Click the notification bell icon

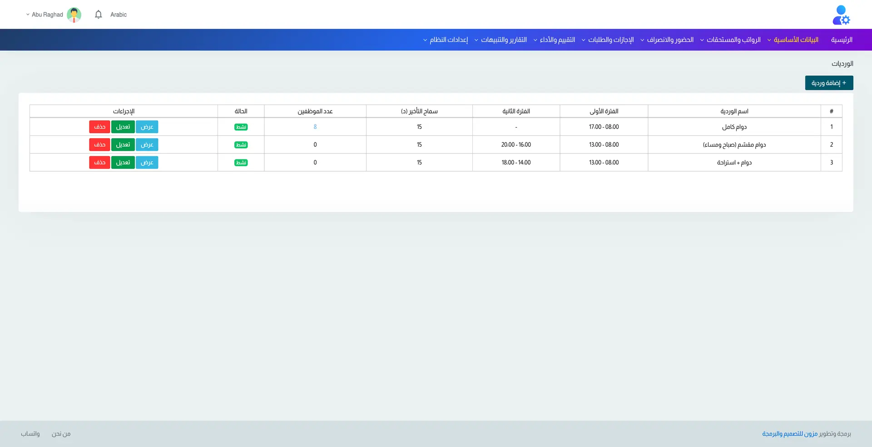tap(98, 15)
